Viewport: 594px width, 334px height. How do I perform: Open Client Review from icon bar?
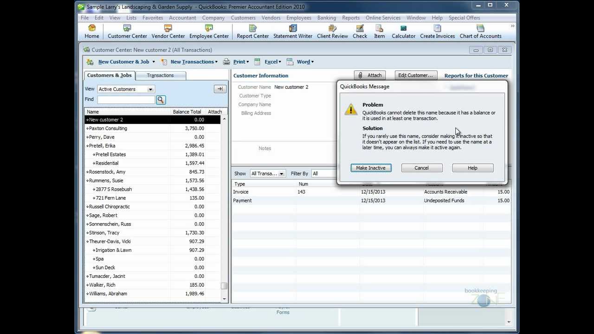(x=332, y=32)
